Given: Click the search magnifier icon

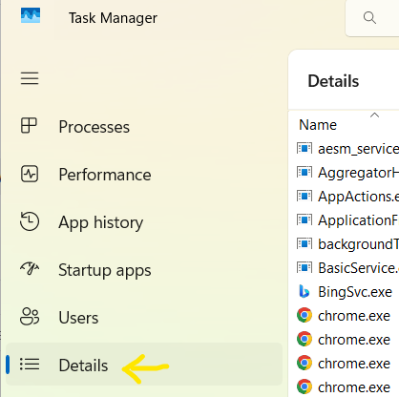Looking at the screenshot, I should [369, 18].
